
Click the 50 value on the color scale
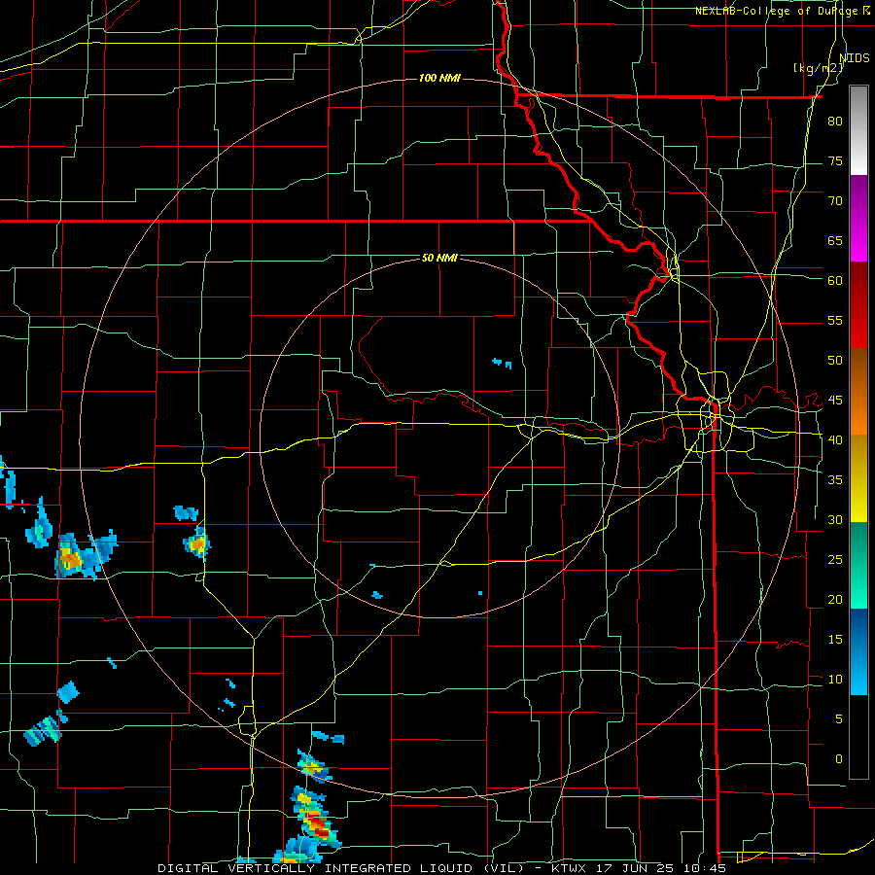coord(835,360)
